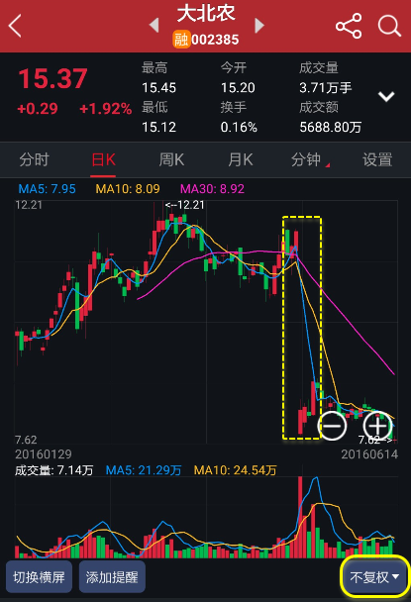
Task: Tap the price change +0.29
Action: (38, 109)
